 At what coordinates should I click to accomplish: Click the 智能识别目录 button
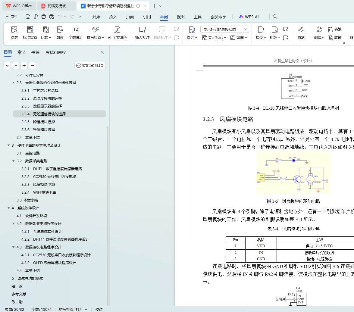click(x=90, y=66)
